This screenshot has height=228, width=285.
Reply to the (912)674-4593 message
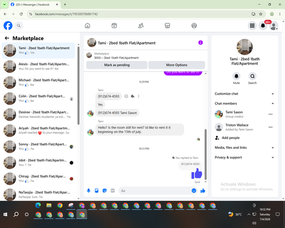point(133,96)
